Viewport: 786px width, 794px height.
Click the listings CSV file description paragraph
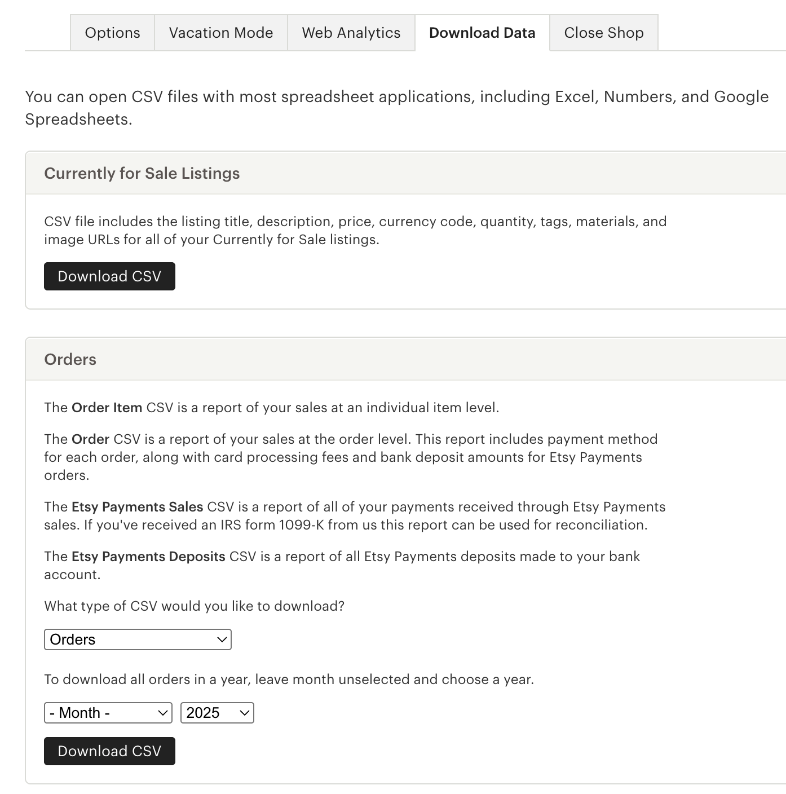point(355,230)
